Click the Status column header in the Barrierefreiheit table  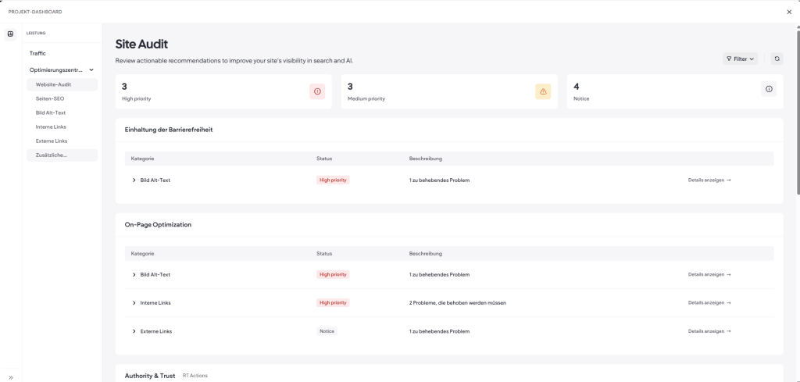324,159
